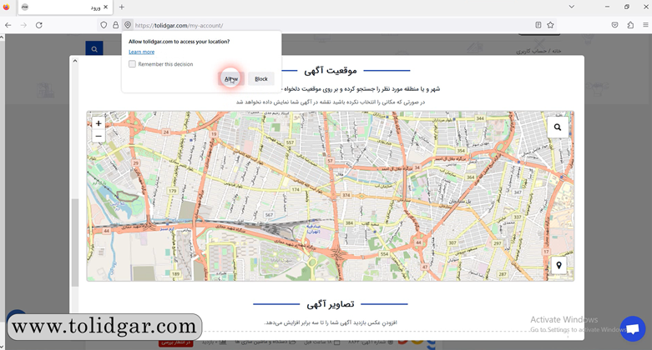Tick the Remember this decision checkbox

(132, 64)
